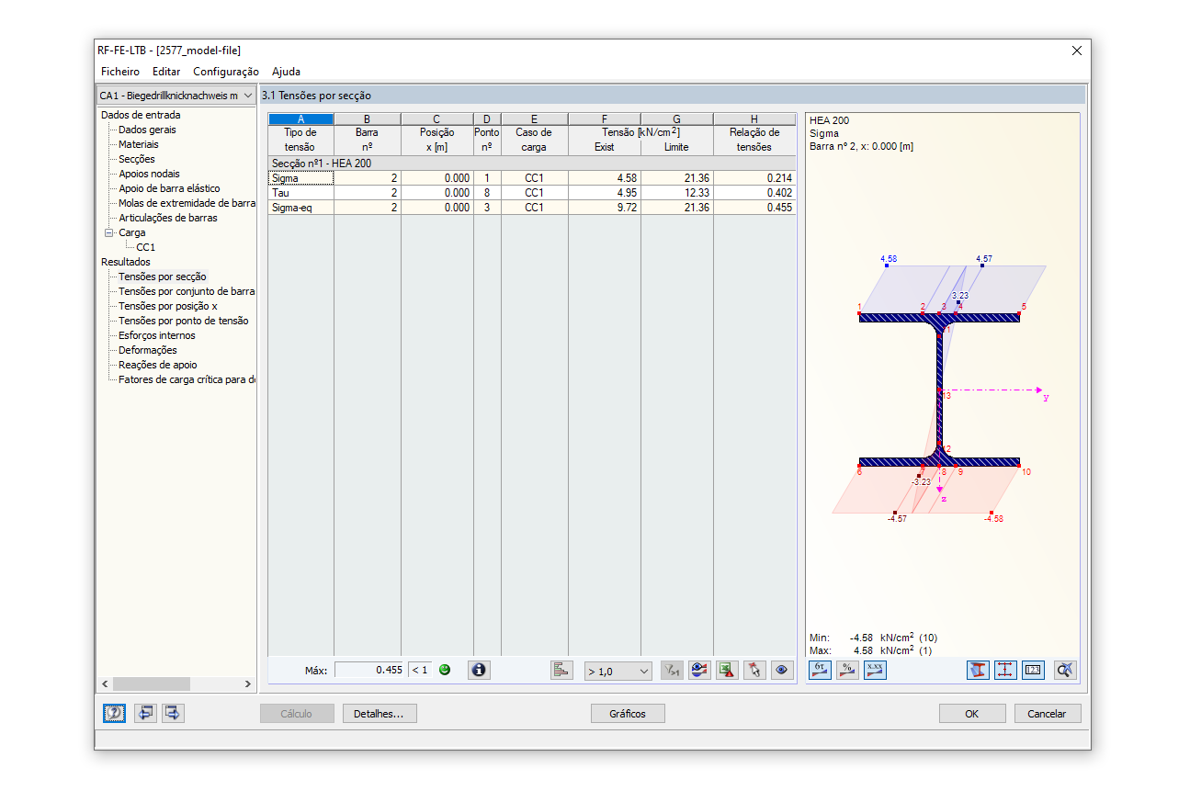Open the info icon next to Máx value
This screenshot has height=802, width=1190.
click(x=479, y=670)
